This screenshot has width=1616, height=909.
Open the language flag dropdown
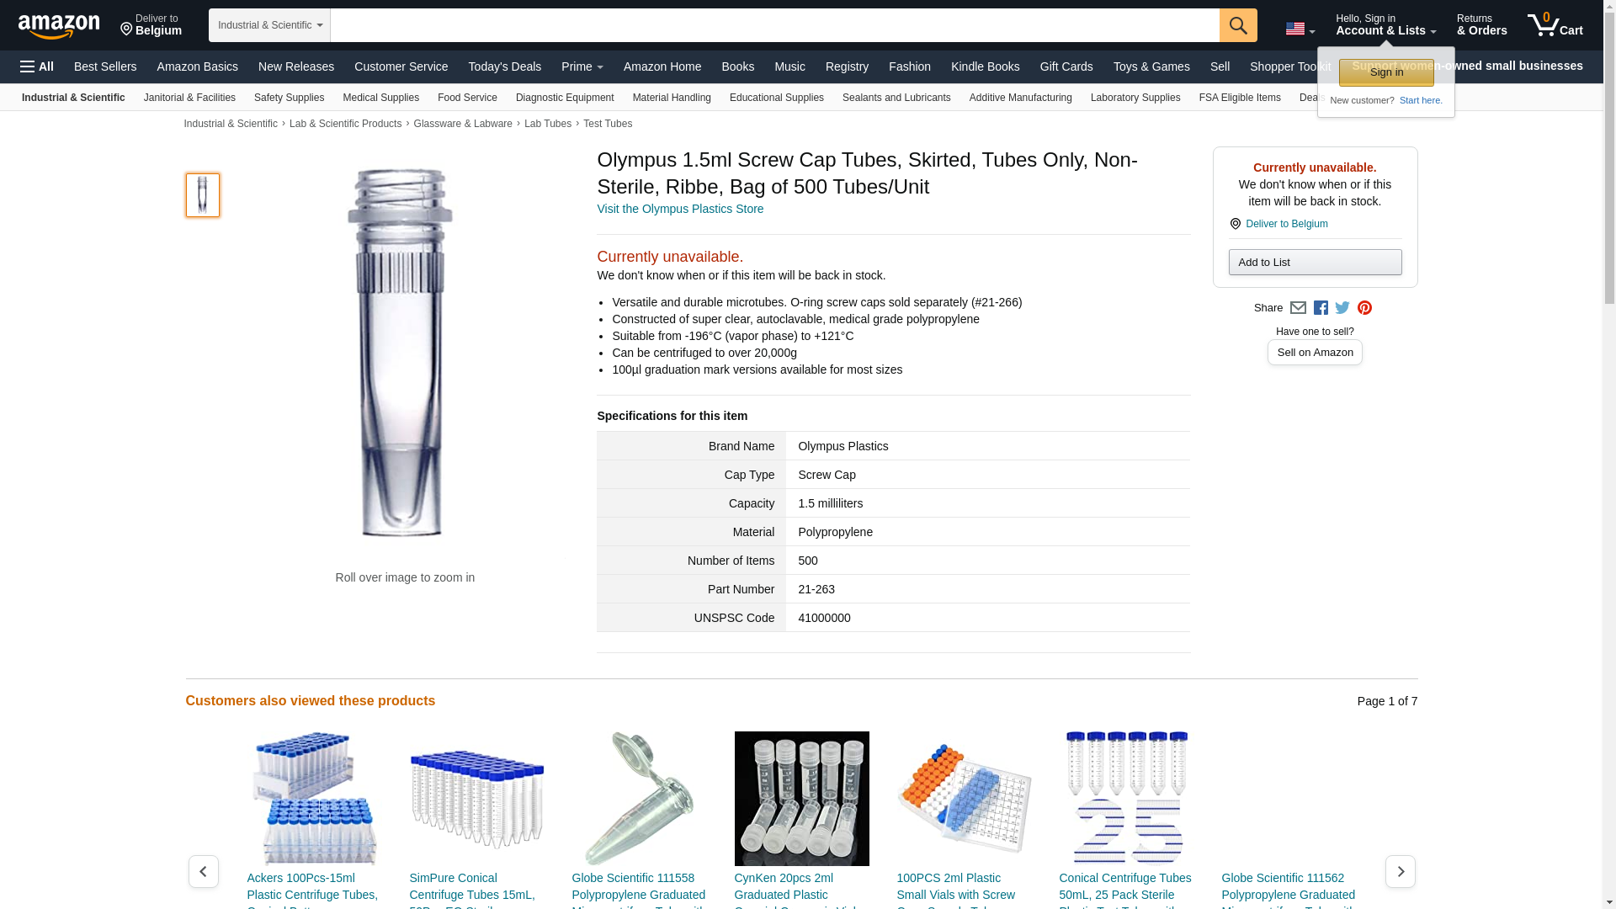[1300, 29]
